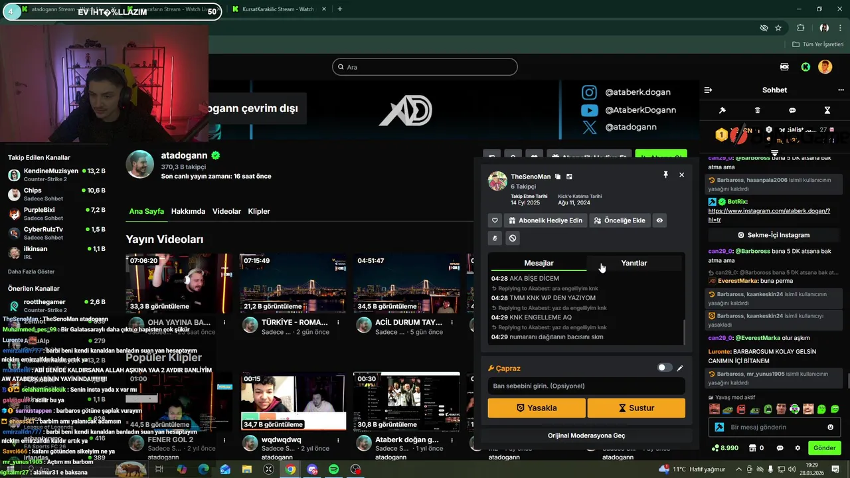Click the trash clear-chat icon
The width and height of the screenshot is (850, 478).
coord(758,110)
